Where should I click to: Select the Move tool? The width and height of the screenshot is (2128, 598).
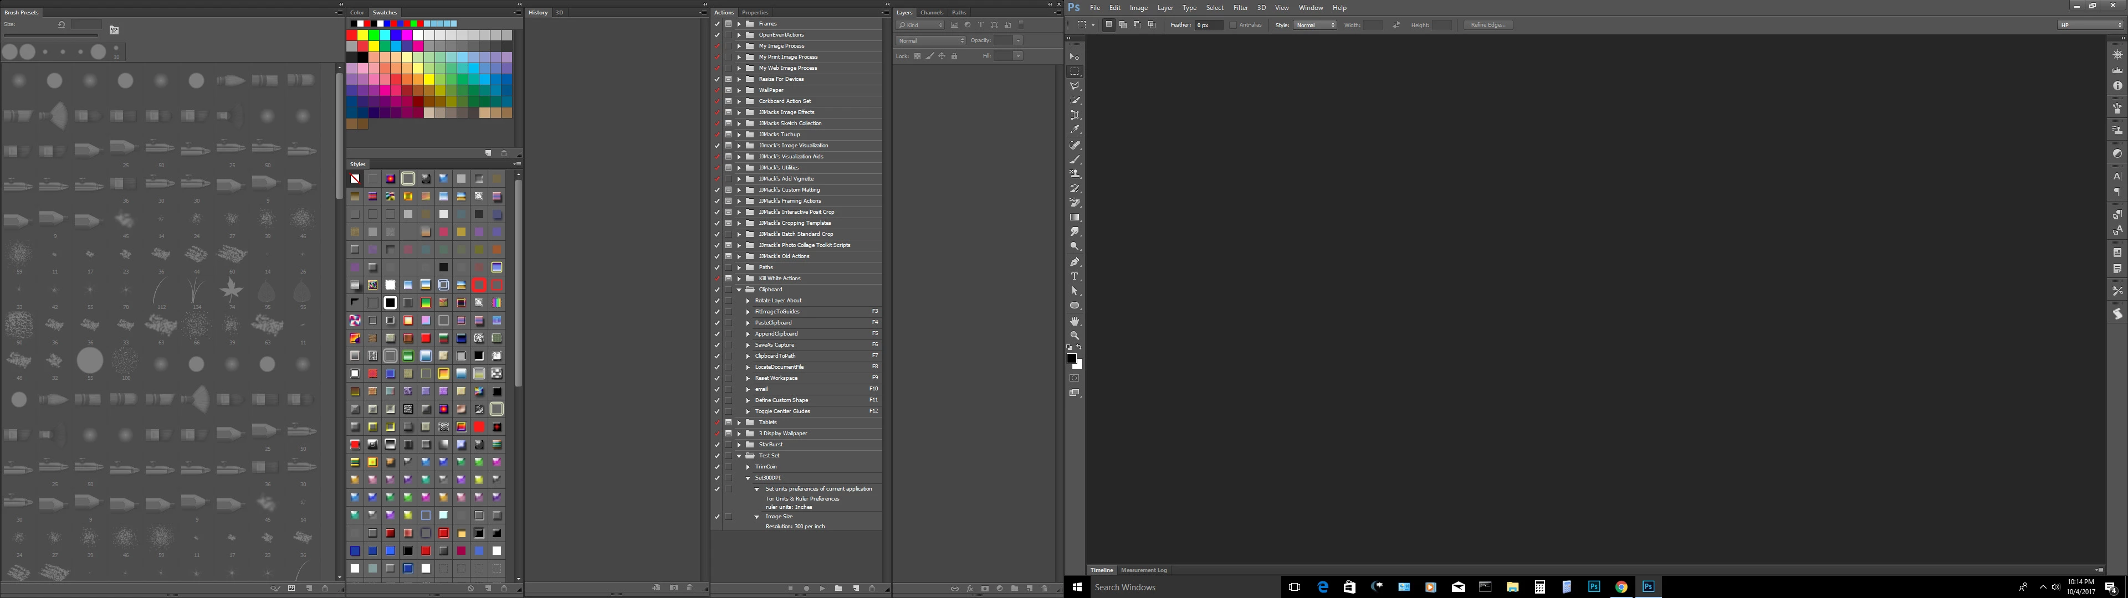[x=1075, y=57]
